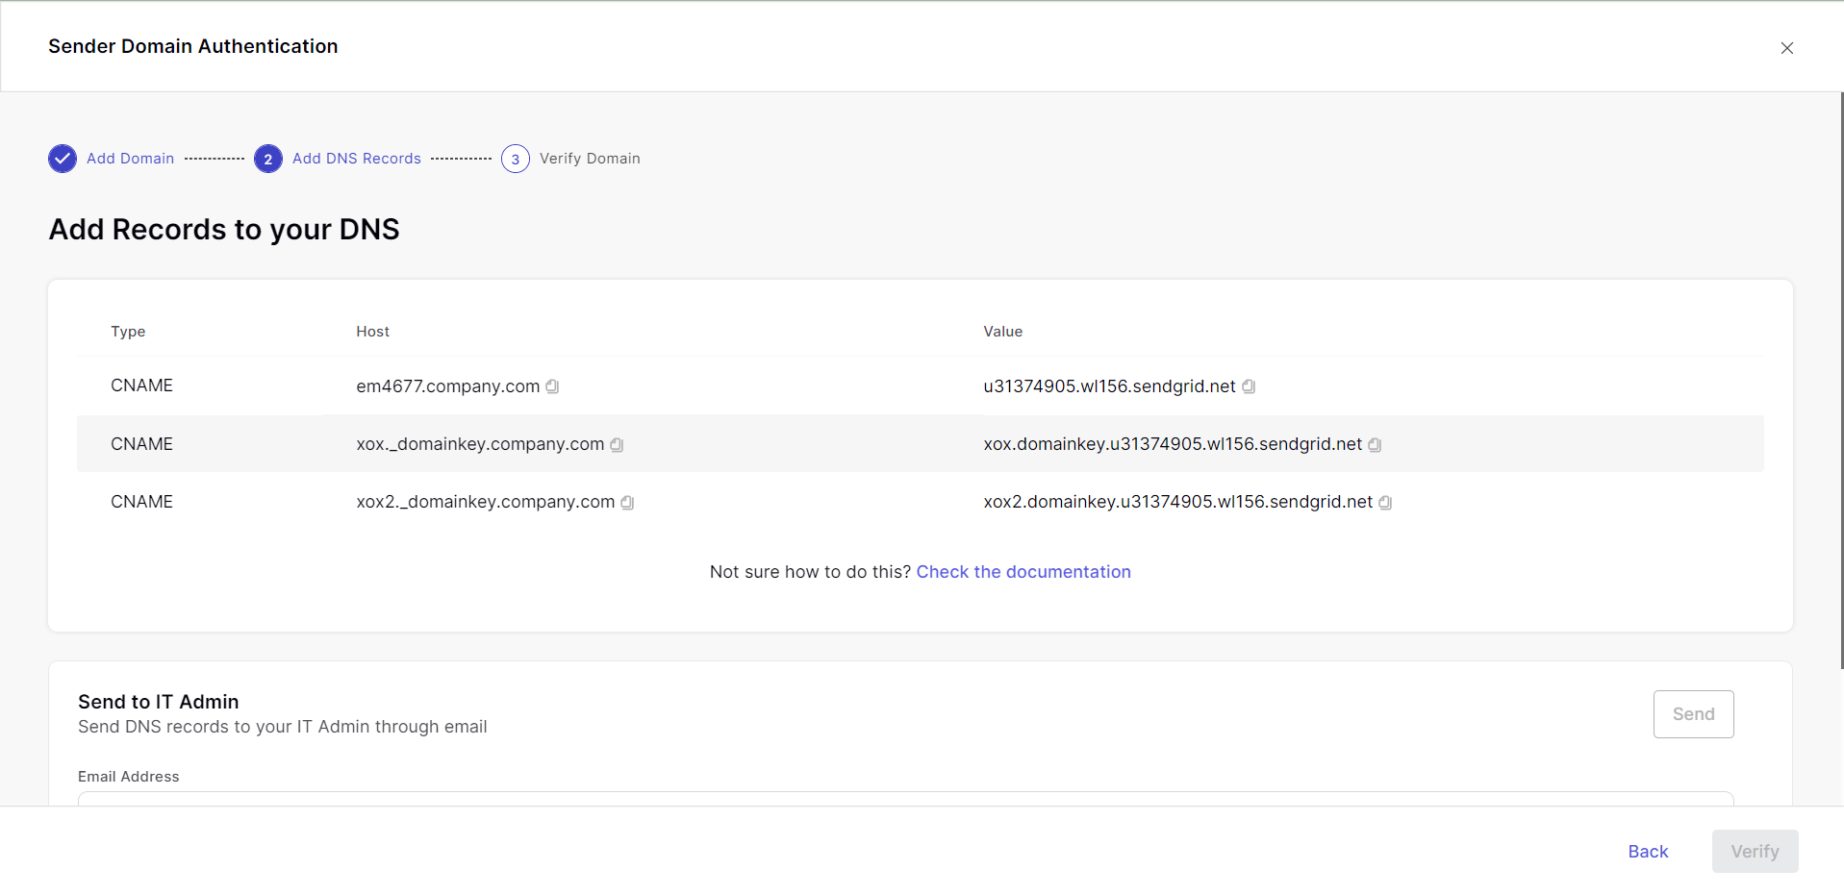The height and width of the screenshot is (895, 1844).
Task: Go to the Add Domain step label
Action: point(130,159)
